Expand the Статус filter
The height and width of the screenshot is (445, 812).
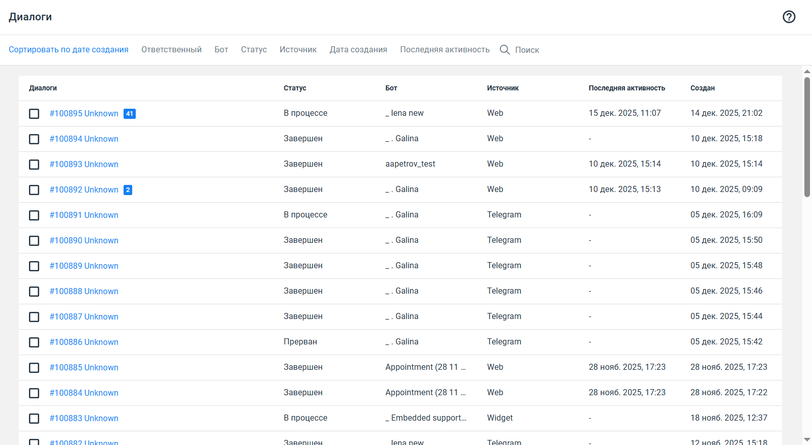point(254,50)
